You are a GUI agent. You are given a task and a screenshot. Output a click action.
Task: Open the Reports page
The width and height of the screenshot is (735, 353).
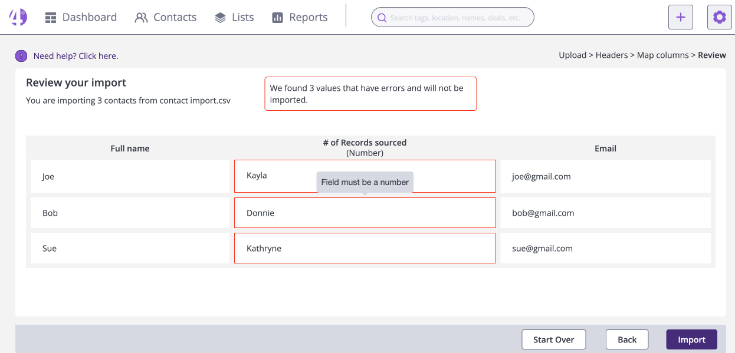(300, 17)
